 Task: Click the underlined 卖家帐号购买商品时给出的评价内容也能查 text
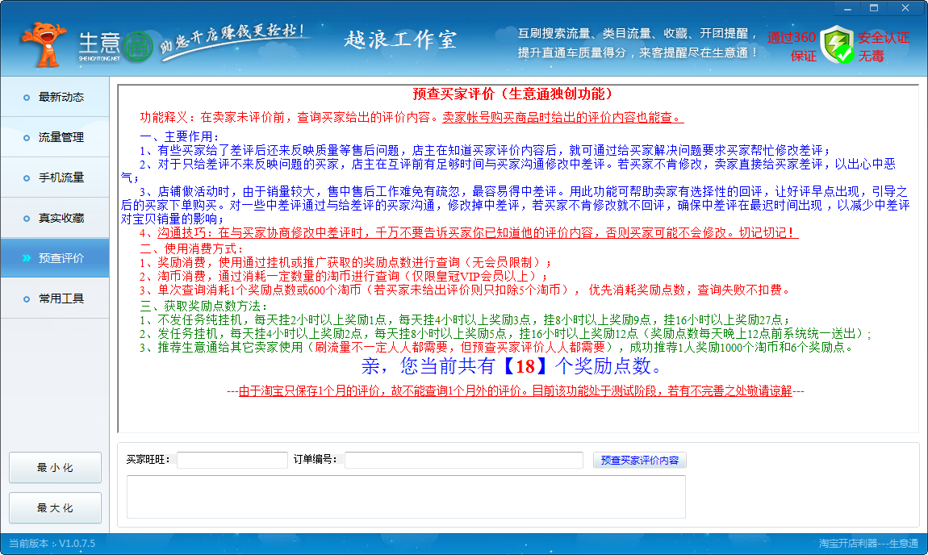point(562,117)
